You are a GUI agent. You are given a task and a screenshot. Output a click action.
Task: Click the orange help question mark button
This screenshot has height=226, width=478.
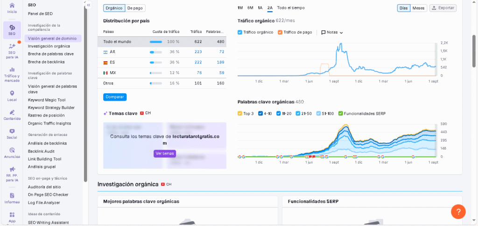(458, 212)
